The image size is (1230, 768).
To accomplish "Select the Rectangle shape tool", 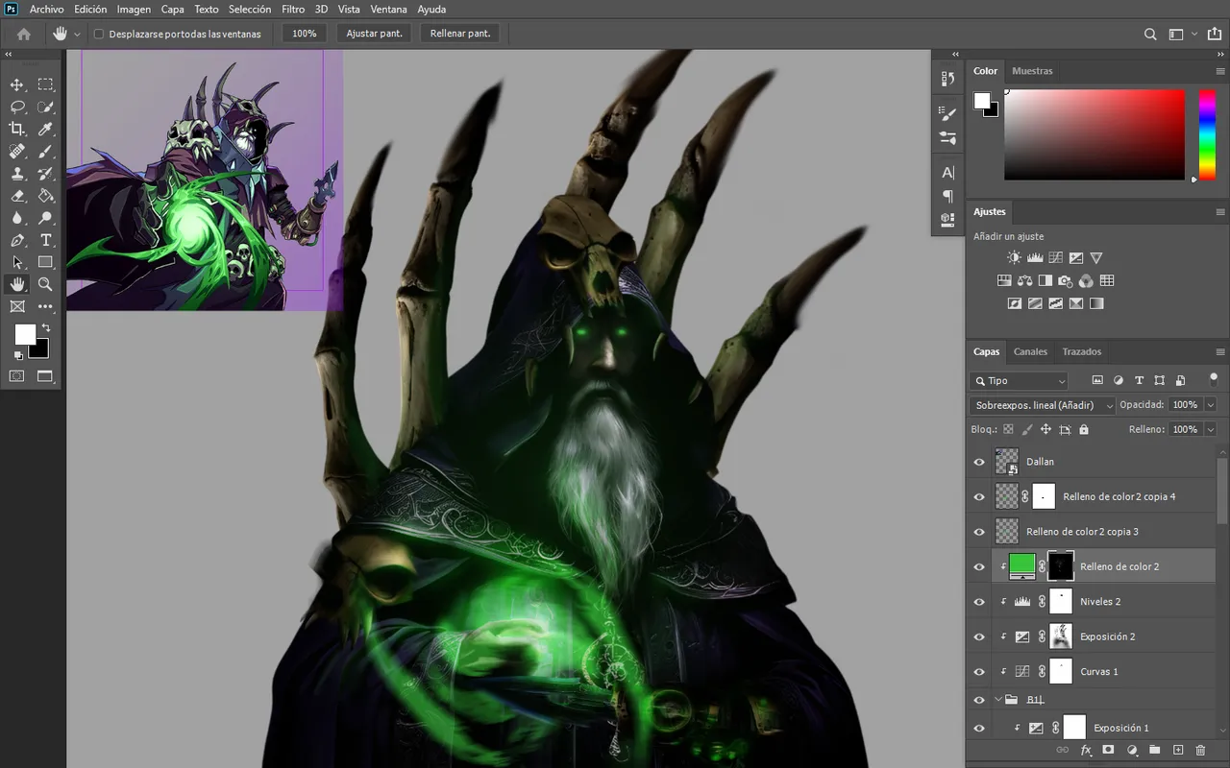I will pos(45,262).
